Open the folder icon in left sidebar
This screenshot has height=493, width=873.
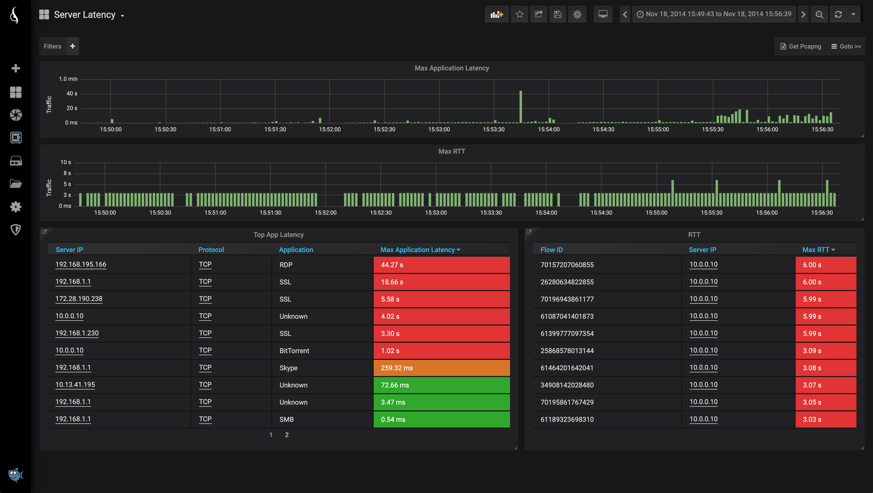point(15,184)
